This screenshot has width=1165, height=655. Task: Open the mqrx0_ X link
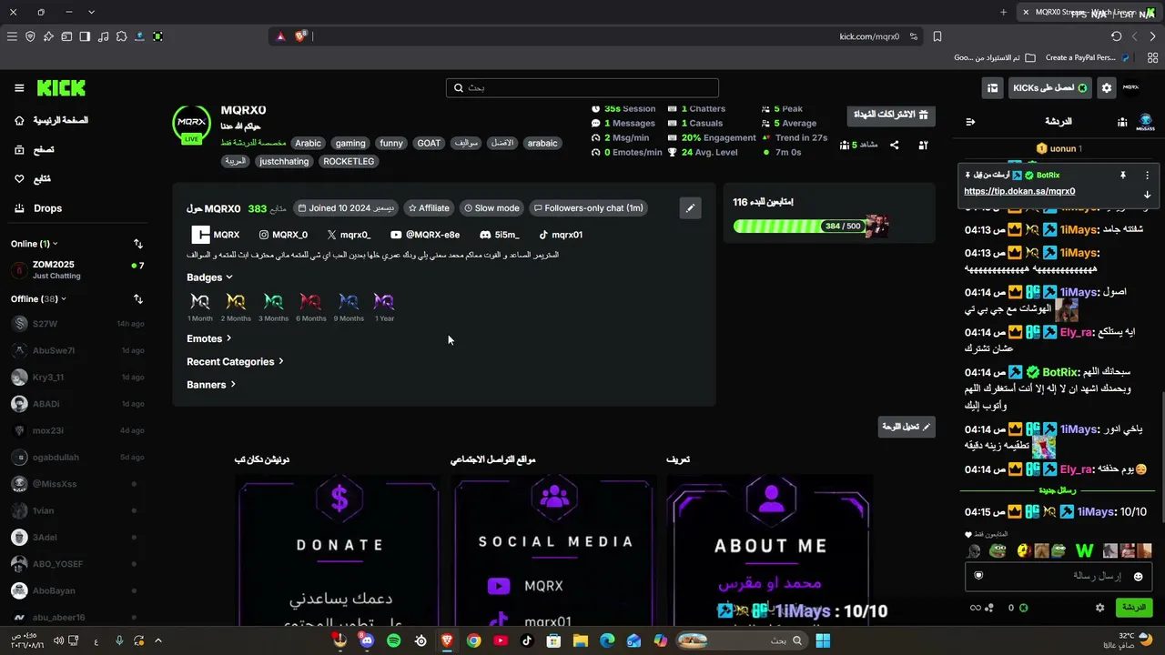[x=349, y=235]
